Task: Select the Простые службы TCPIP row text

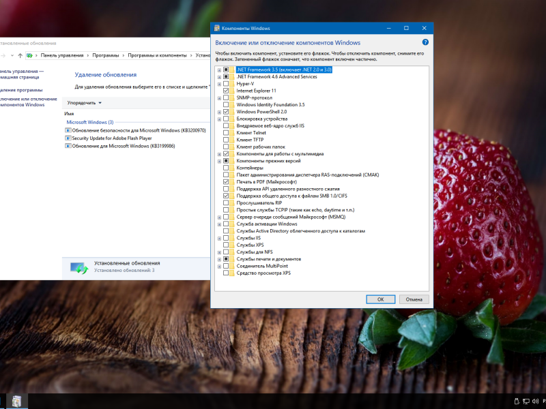Action: tap(296, 210)
